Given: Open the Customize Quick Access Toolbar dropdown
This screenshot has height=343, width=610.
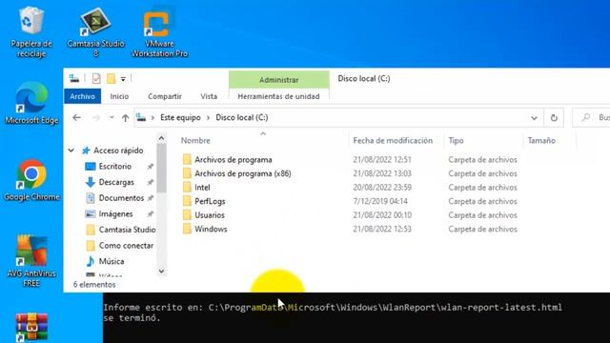Looking at the screenshot, I should pyautogui.click(x=123, y=79).
